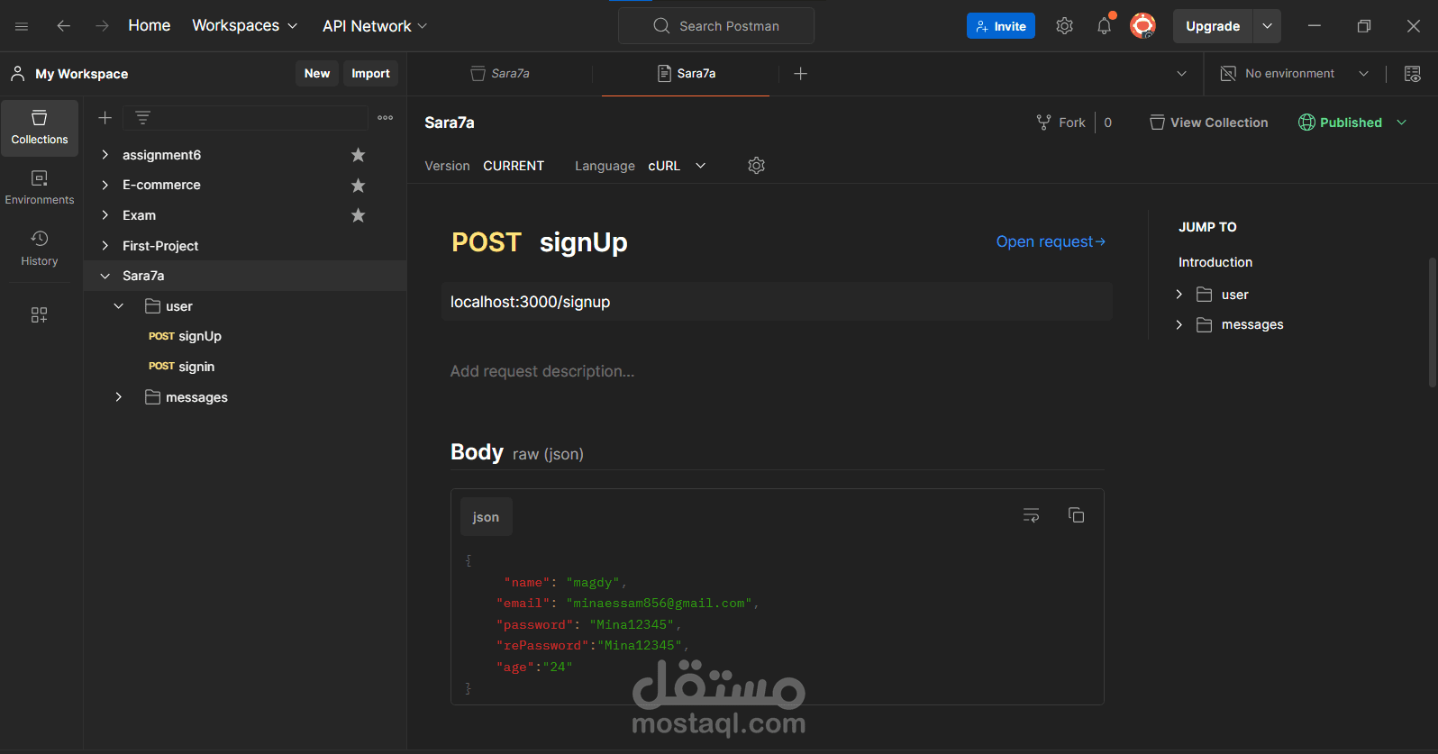Go to Home
This screenshot has width=1438, height=754.
tap(149, 26)
